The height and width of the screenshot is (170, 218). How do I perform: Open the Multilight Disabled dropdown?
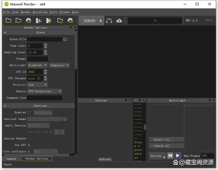pyautogui.click(x=38, y=65)
